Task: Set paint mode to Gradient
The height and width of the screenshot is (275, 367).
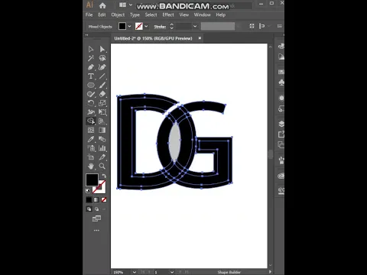Action: click(96, 200)
